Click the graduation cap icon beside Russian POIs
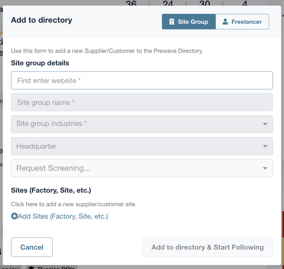This screenshot has height=269, width=284. tap(31, 268)
